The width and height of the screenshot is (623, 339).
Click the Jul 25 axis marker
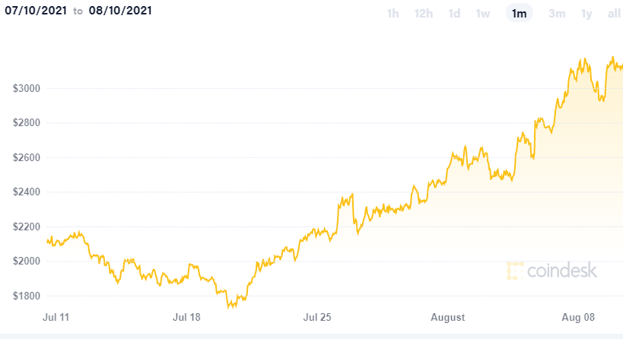tap(318, 316)
